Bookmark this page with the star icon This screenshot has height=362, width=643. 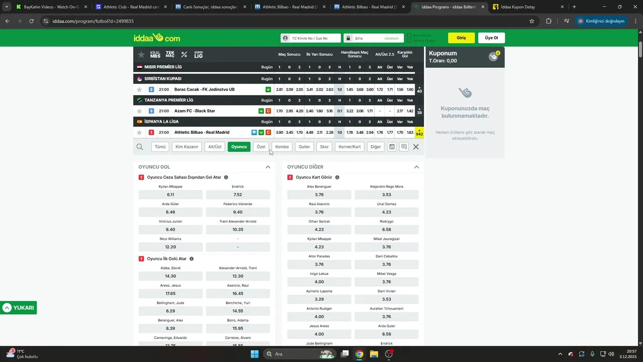(531, 21)
